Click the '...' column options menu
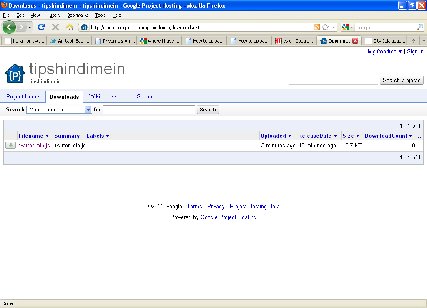 420,136
